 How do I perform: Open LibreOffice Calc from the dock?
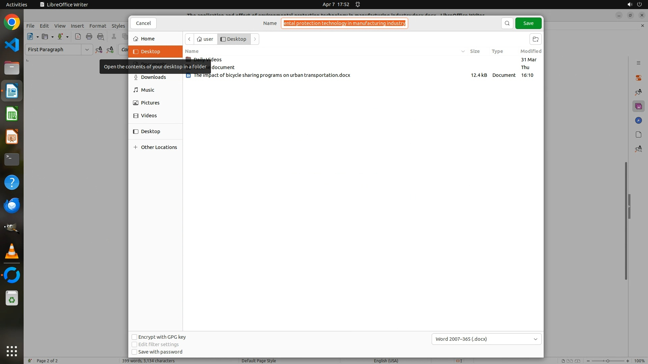click(12, 114)
